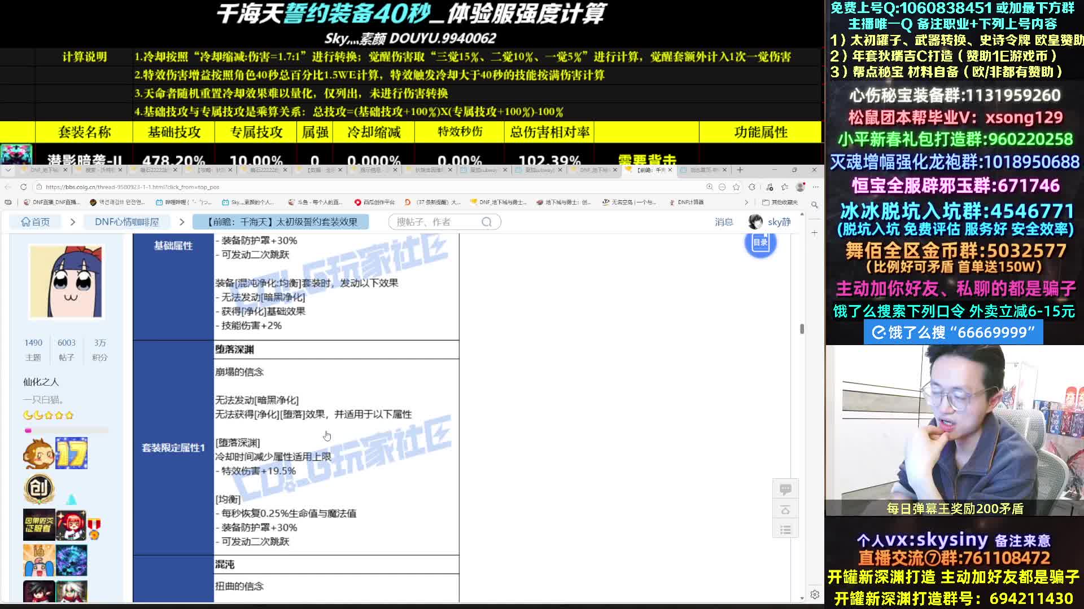Switch to the 前瞻：千海天 browser tab
The image size is (1084, 609).
(x=649, y=170)
